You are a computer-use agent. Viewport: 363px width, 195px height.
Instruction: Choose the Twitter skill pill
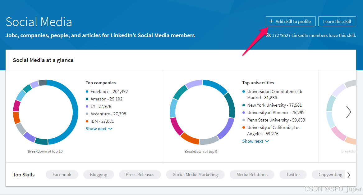click(293, 175)
